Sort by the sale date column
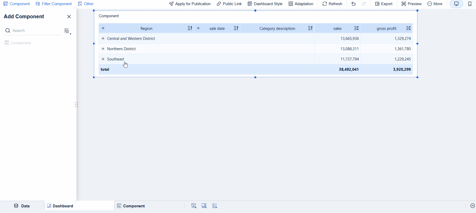Screen dimensions: 476x213 point(236,28)
